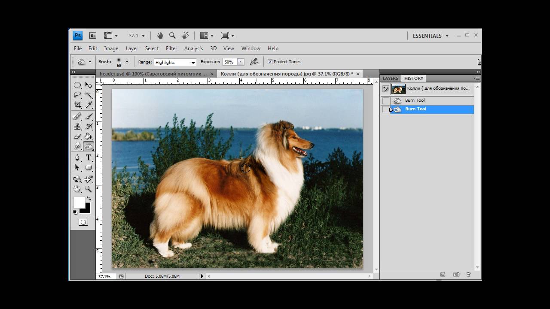Pick the Clone Stamp tool

click(77, 127)
